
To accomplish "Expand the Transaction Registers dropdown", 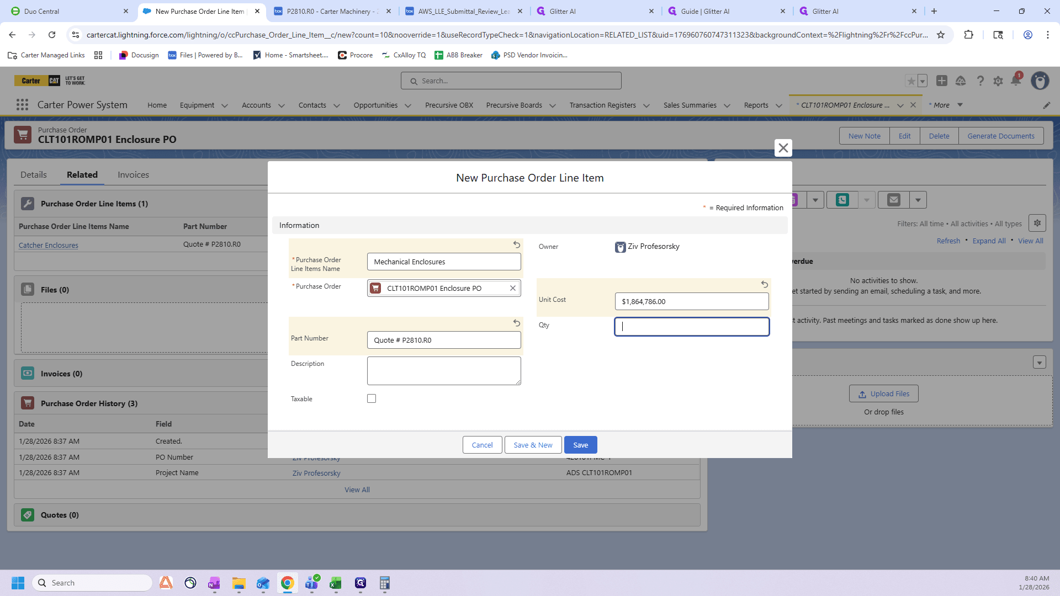I will click(646, 105).
